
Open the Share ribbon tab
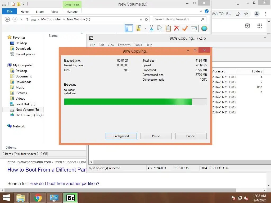(40, 12)
